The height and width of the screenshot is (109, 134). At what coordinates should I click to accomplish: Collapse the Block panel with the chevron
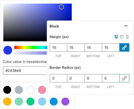click(126, 26)
